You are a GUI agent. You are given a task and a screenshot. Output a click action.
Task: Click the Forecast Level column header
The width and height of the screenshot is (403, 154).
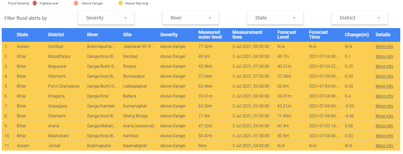coord(287,35)
